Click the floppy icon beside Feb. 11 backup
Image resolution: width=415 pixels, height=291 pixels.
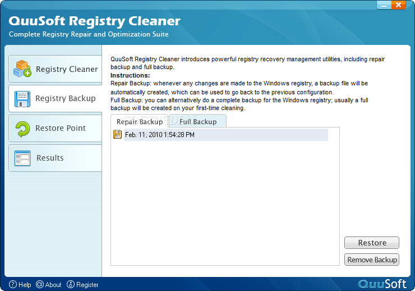[117, 135]
